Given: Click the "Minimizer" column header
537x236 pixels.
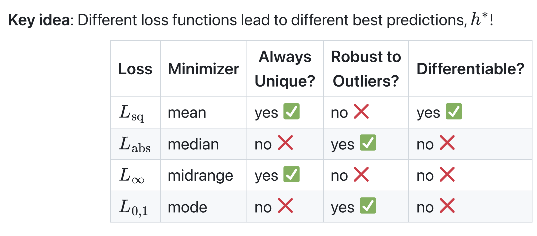Looking at the screenshot, I should click(203, 69).
